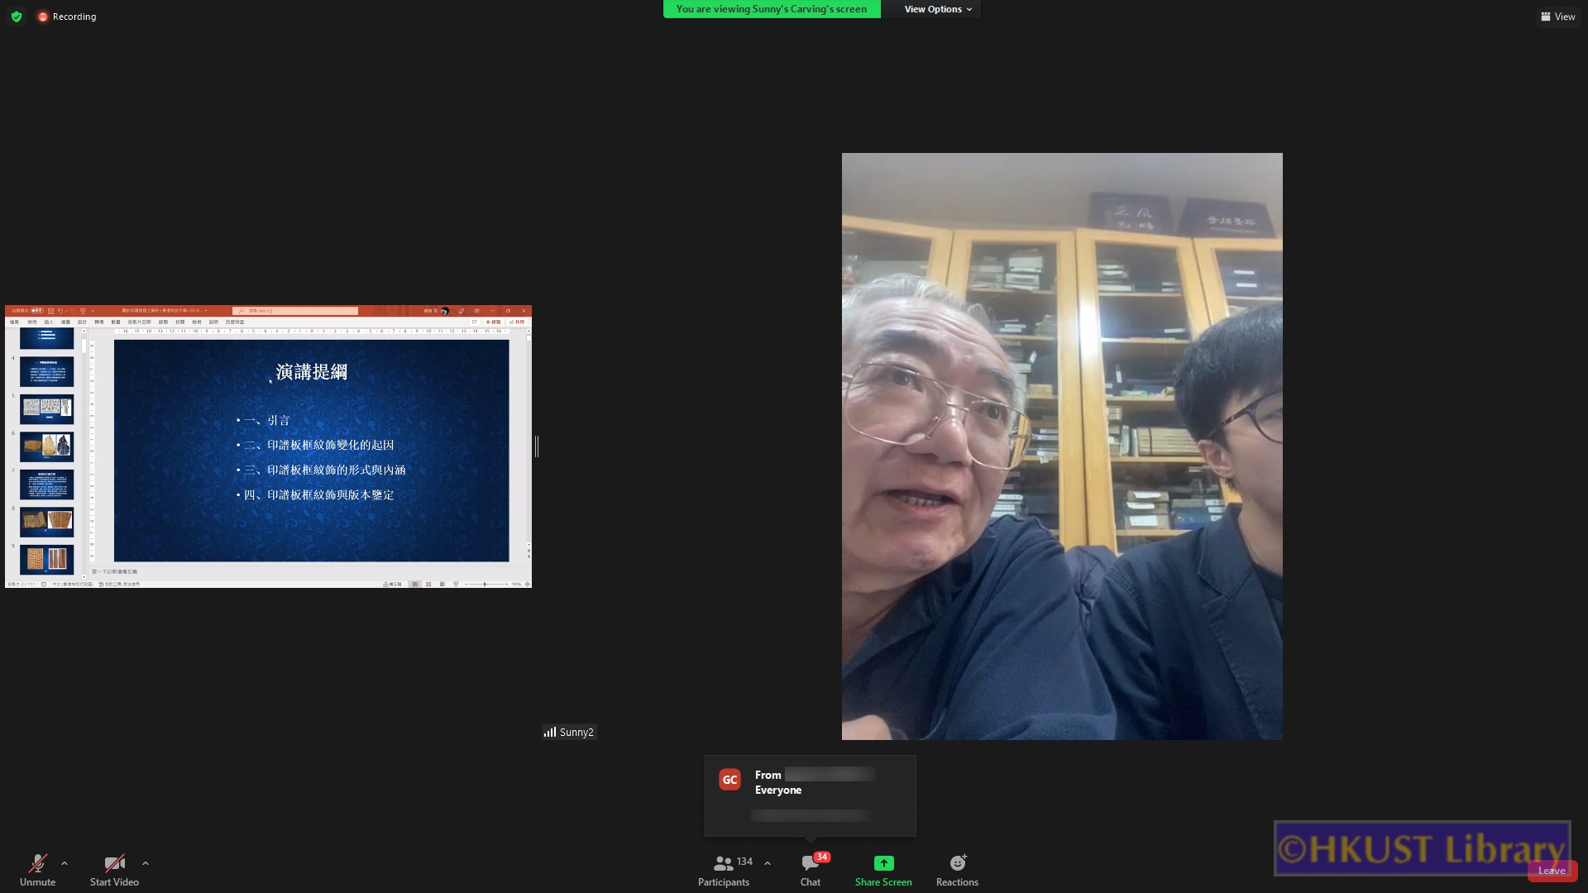Image resolution: width=1588 pixels, height=893 pixels.
Task: Click the Sunny2 signal strength label
Action: tap(569, 732)
